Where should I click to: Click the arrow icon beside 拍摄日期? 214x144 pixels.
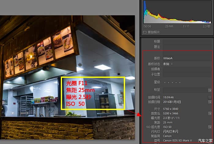click(210, 102)
